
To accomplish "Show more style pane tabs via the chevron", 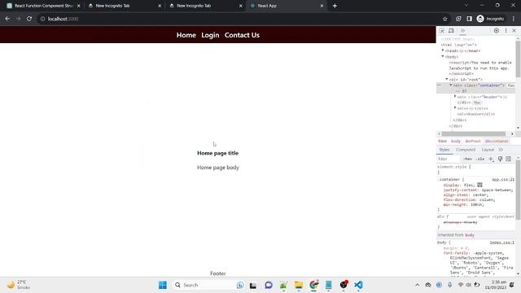I will pyautogui.click(x=501, y=150).
